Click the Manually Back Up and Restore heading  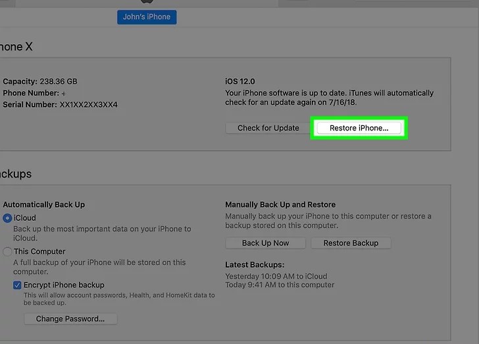(x=280, y=204)
